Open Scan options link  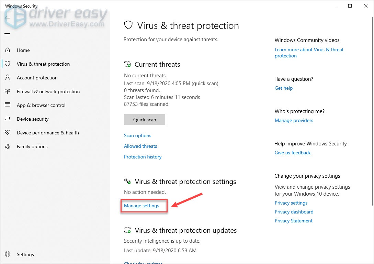[137, 135]
